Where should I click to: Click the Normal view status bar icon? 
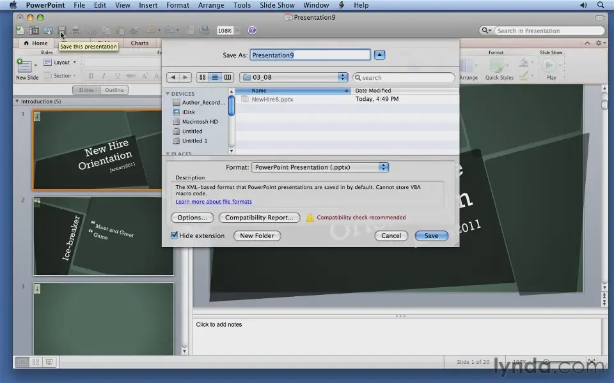(x=22, y=362)
